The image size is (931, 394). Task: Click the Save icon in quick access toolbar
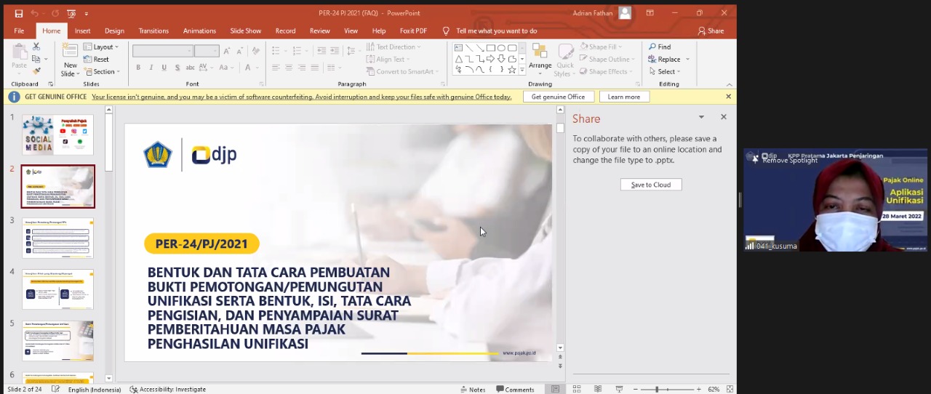click(x=19, y=13)
